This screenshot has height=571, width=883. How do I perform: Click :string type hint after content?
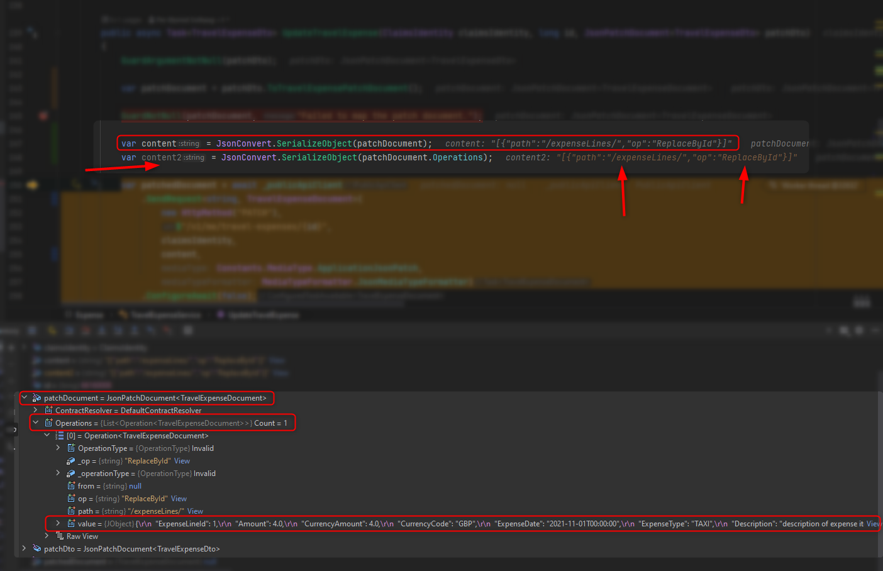189,143
